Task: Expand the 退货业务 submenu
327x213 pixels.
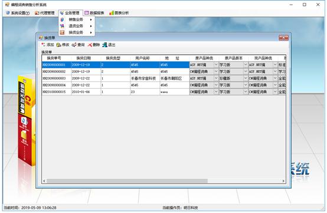Action: (x=77, y=26)
